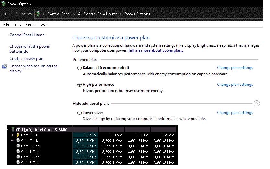This screenshot has height=169, width=270.
Task: Click the Up arrow to parent folder
Action: pyautogui.click(x=30, y=14)
